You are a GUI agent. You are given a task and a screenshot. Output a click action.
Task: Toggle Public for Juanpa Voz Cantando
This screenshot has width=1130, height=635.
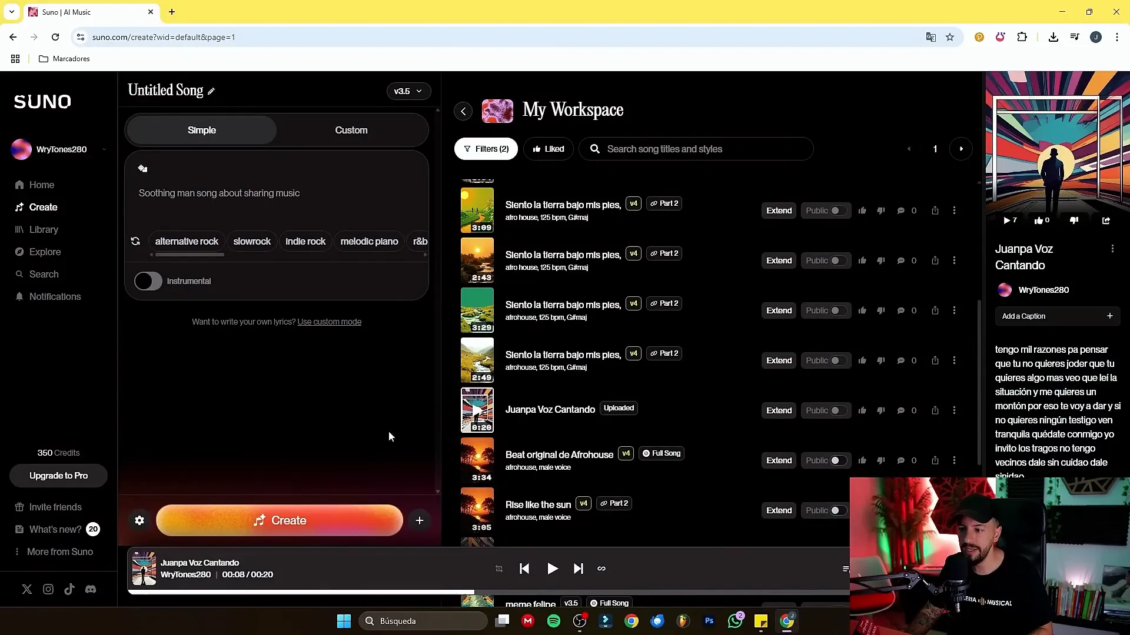pyautogui.click(x=826, y=410)
